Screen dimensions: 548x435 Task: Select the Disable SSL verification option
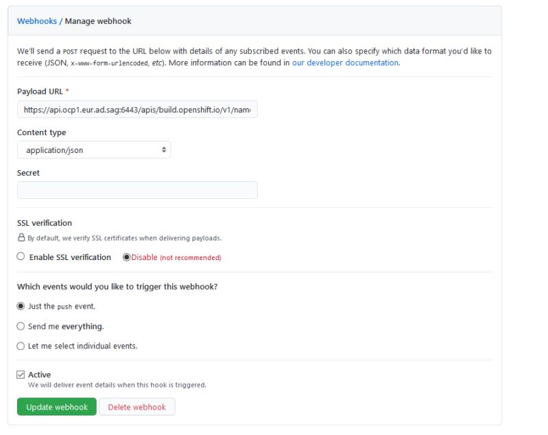click(x=126, y=257)
